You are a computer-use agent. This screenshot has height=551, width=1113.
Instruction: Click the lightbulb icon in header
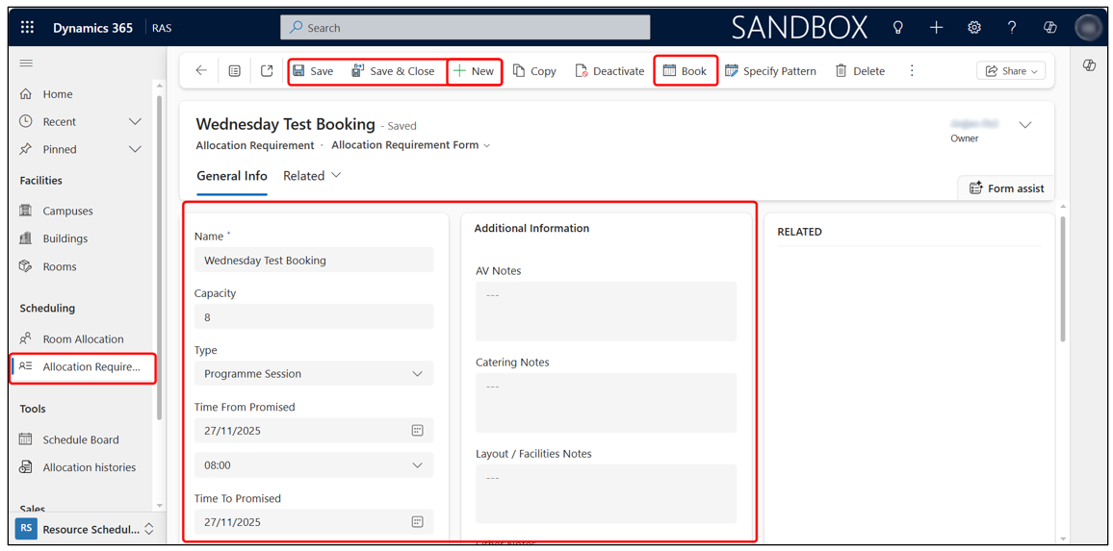[x=897, y=28]
